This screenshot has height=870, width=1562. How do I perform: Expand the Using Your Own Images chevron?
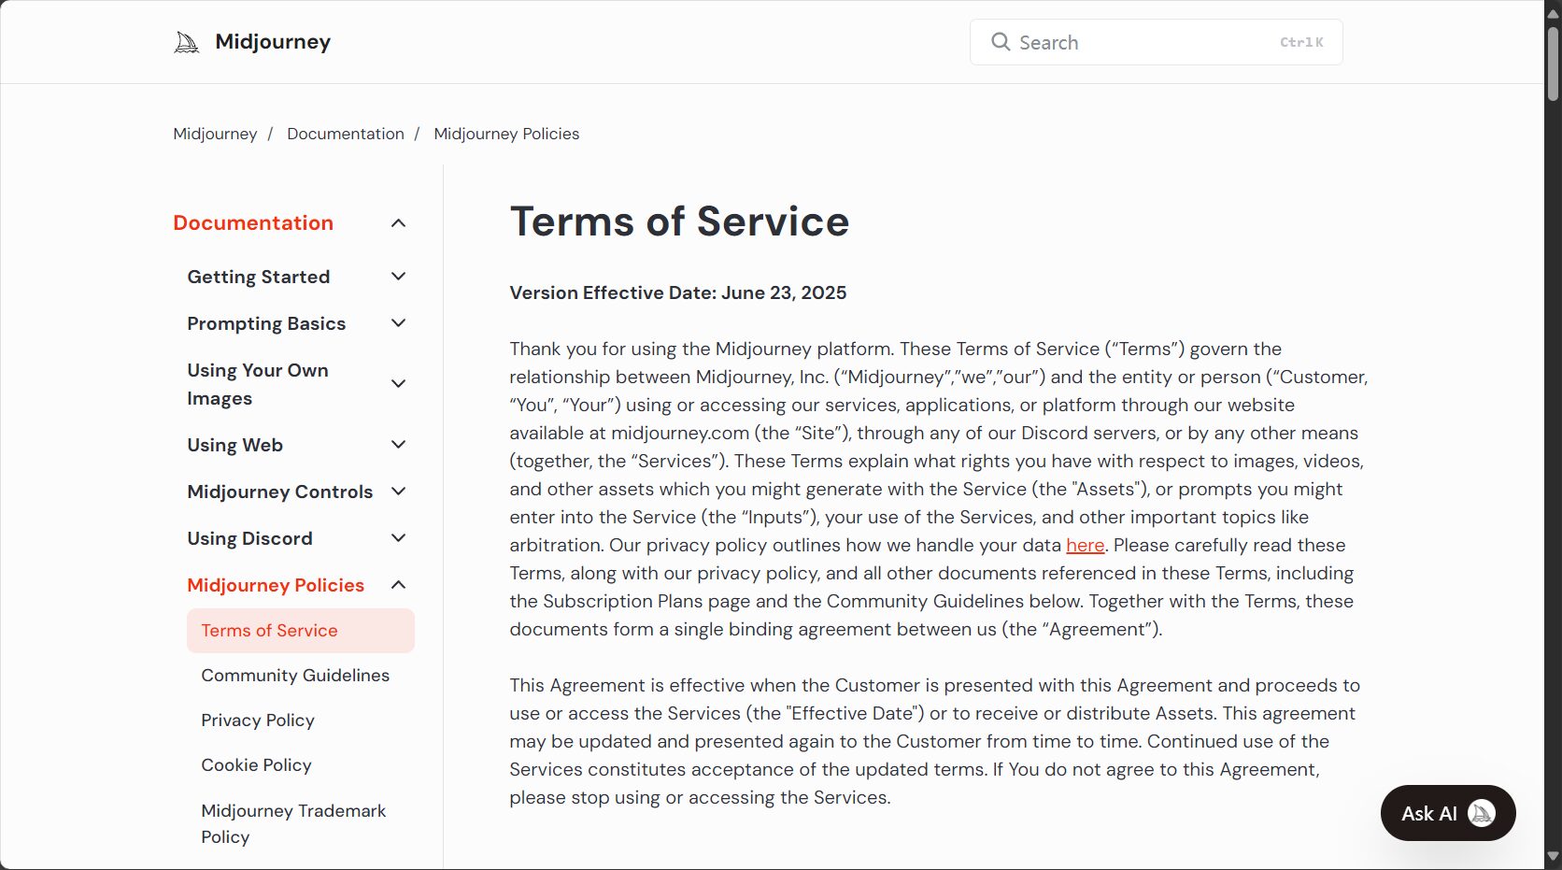click(398, 384)
